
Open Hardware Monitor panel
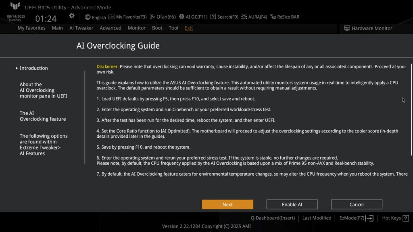[x=368, y=29]
